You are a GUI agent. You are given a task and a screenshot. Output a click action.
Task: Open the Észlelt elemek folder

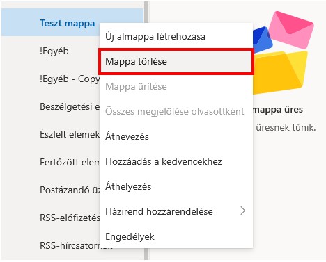coord(70,135)
